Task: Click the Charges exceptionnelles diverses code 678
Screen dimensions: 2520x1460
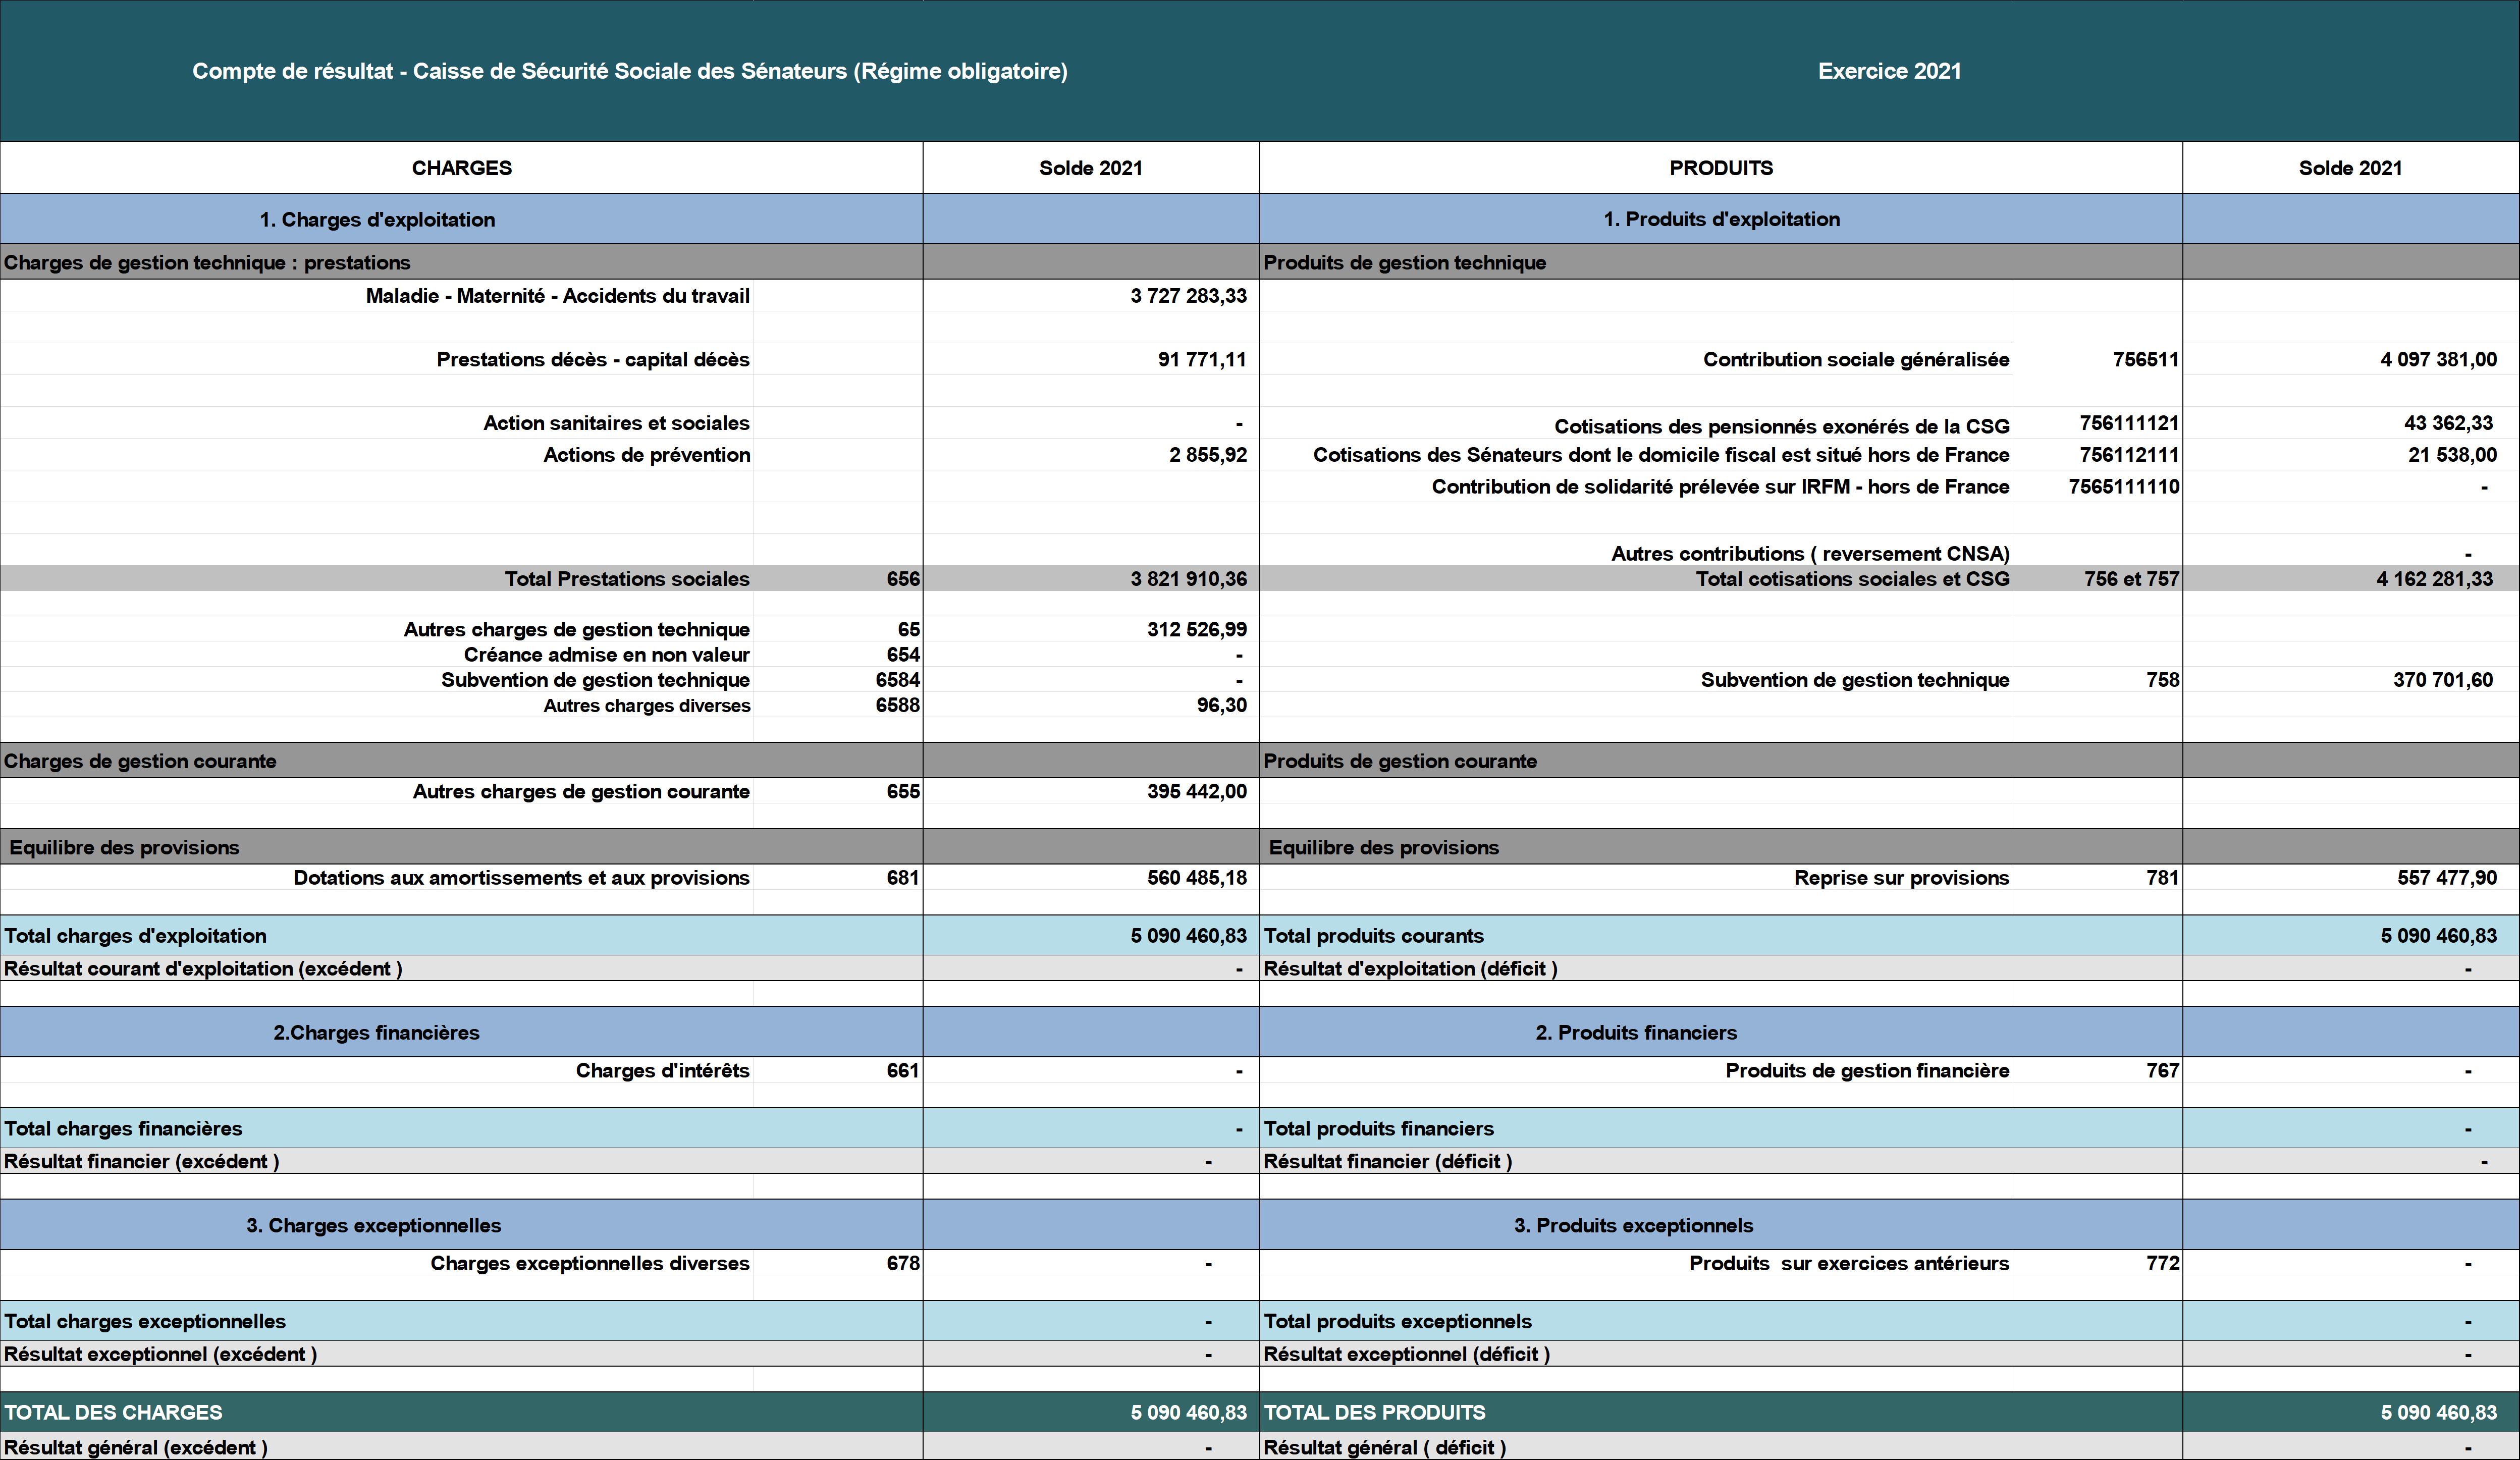Action: [x=902, y=1264]
